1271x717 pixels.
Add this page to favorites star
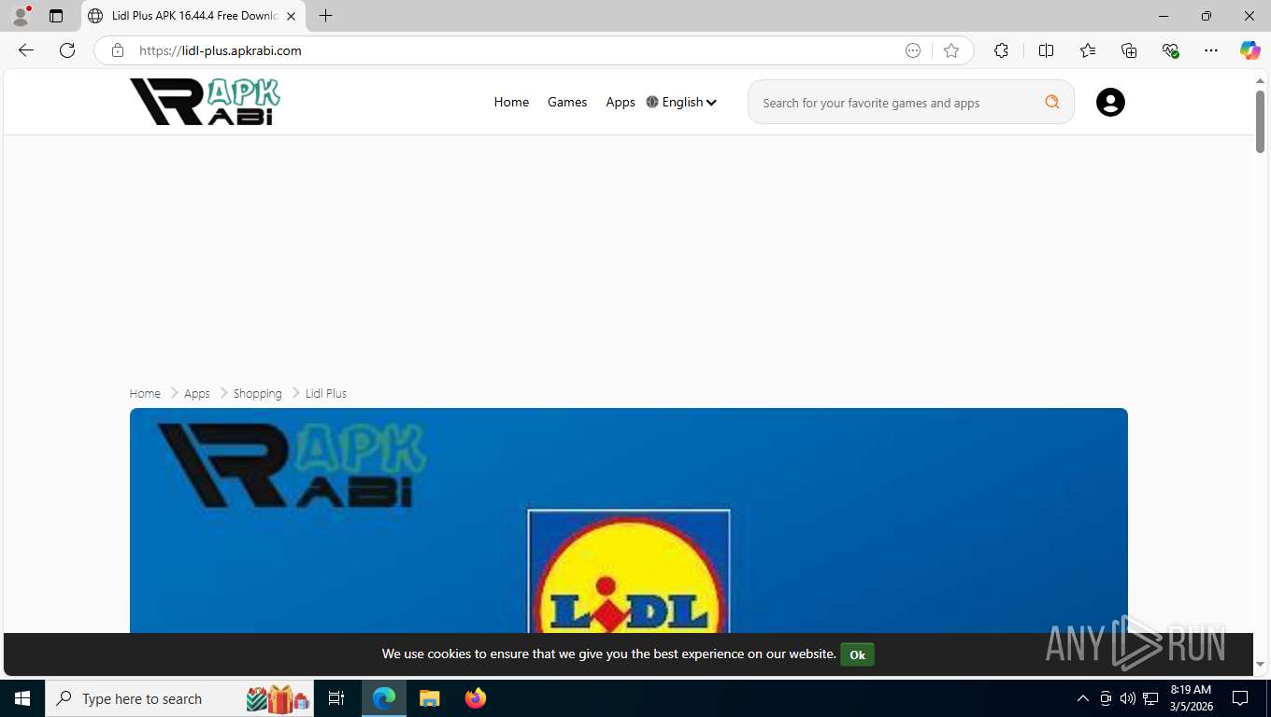951,50
